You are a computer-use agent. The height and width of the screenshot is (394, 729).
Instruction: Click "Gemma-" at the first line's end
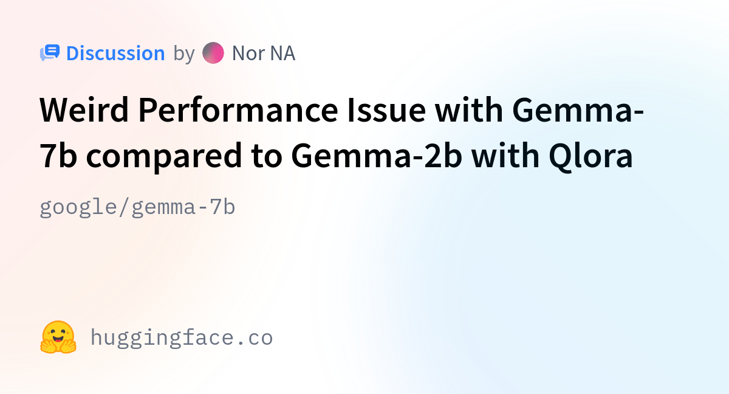(x=578, y=111)
